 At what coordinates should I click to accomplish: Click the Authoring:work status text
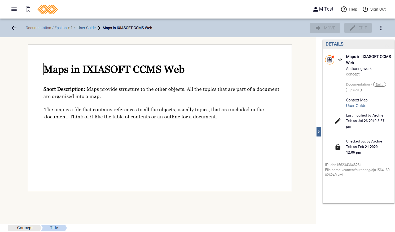pyautogui.click(x=359, y=69)
